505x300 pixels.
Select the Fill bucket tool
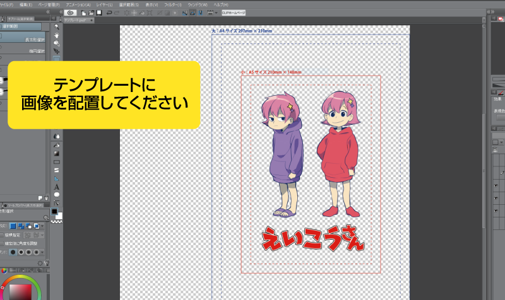point(57,146)
